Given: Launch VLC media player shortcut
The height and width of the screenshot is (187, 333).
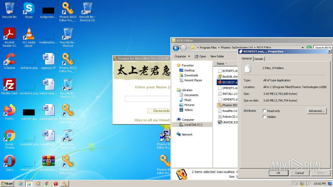Looking at the screenshot, I should click(x=29, y=37).
